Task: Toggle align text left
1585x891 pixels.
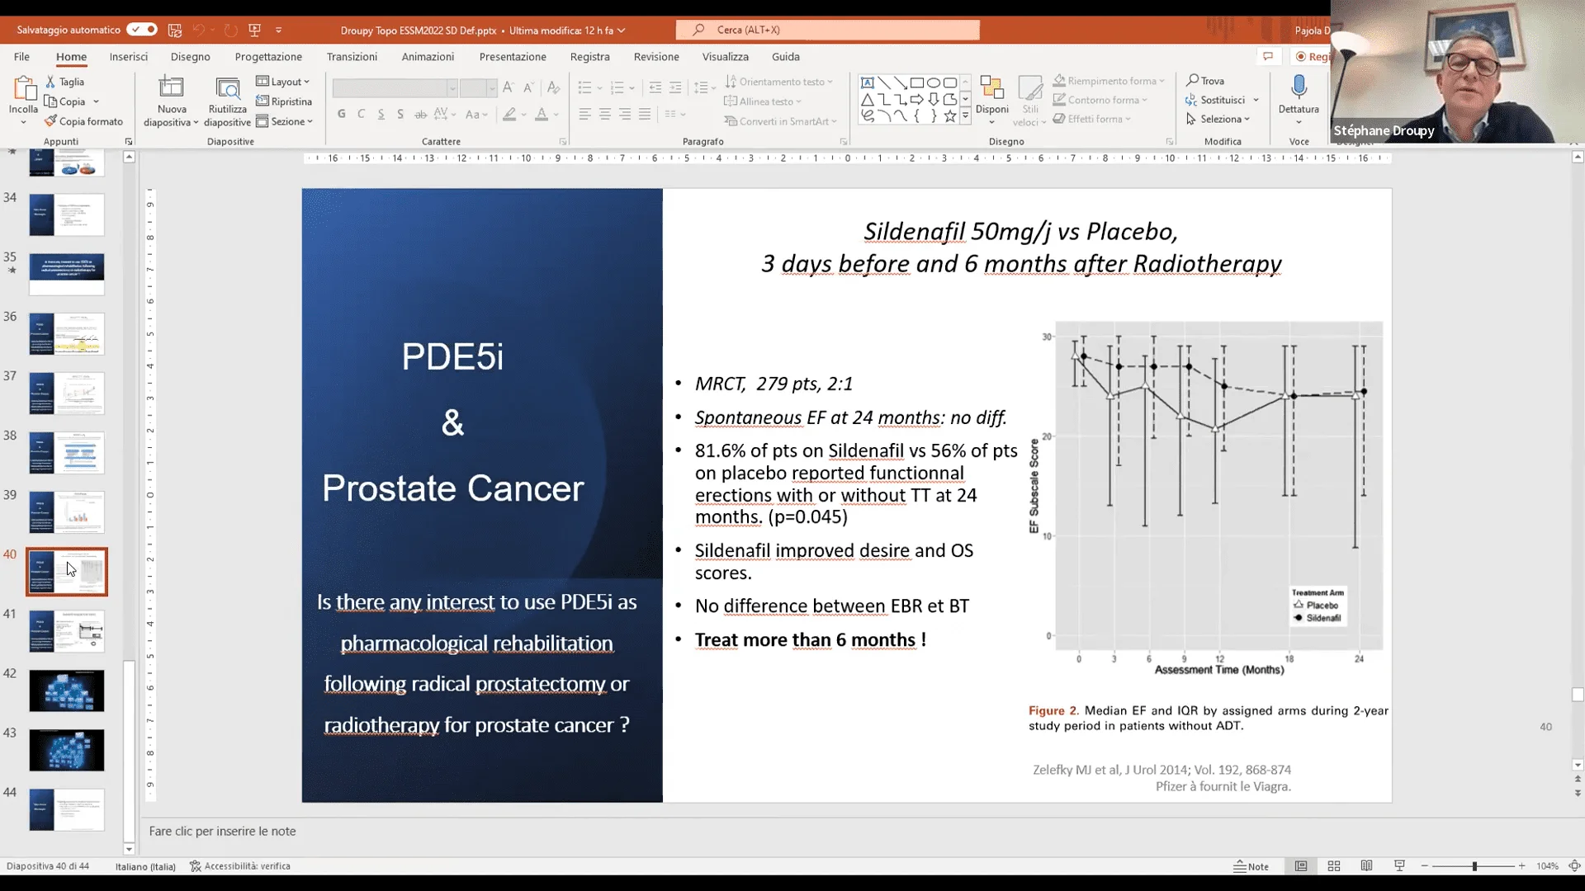Action: [584, 114]
